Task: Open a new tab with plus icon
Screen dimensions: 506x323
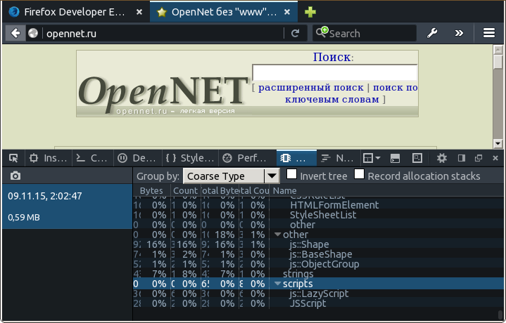Action: click(x=310, y=12)
